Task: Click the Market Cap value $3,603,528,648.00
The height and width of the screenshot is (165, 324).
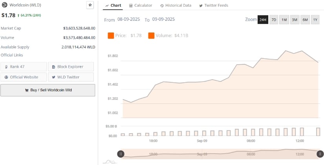Action: point(79,28)
